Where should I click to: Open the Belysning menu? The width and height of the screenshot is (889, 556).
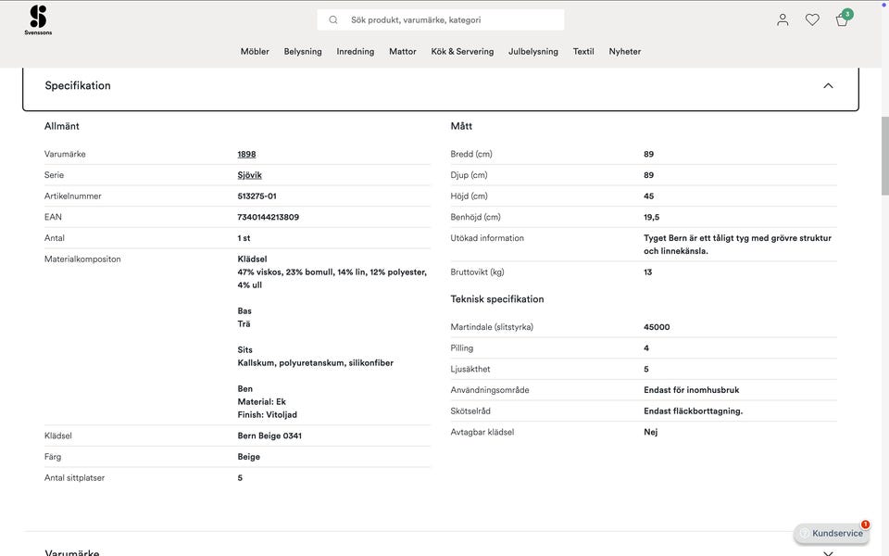[303, 52]
